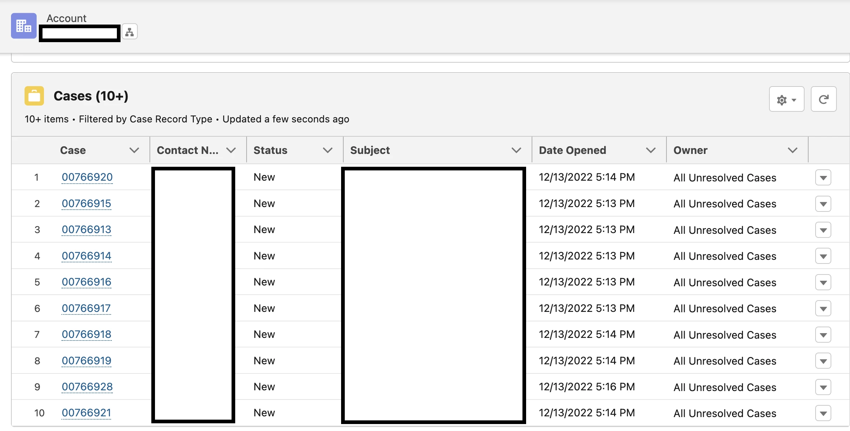The image size is (850, 431).
Task: Click the Account building icon
Action: coord(24,26)
